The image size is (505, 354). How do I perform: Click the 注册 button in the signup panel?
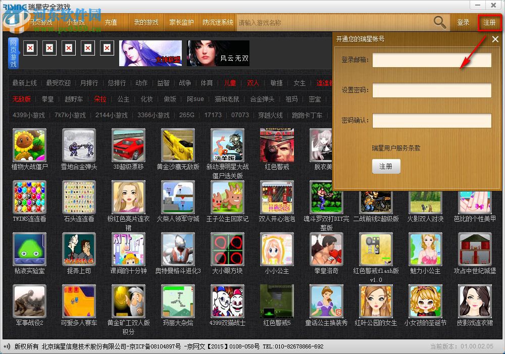pos(386,166)
